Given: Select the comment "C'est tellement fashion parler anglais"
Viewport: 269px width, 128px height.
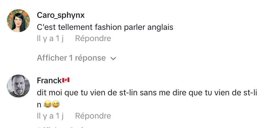Looking at the screenshot, I should click(105, 27).
